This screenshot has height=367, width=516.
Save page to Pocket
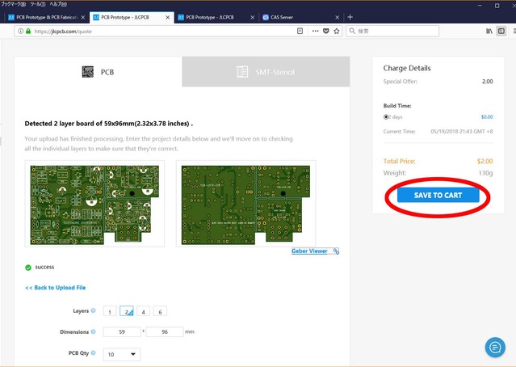point(325,31)
